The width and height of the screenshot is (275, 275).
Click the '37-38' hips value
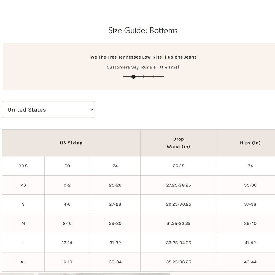pyautogui.click(x=250, y=204)
